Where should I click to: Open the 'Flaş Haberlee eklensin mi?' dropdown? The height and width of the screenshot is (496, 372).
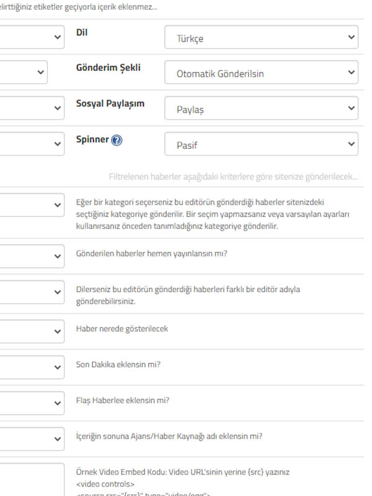click(x=31, y=402)
